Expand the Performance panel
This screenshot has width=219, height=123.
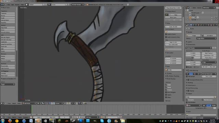click(x=191, y=85)
